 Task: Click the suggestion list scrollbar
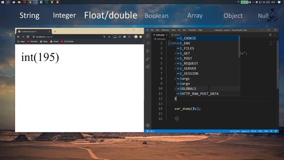click(239, 47)
